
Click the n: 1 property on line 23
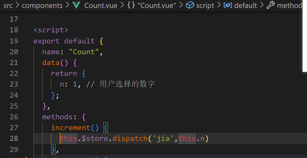click(69, 84)
